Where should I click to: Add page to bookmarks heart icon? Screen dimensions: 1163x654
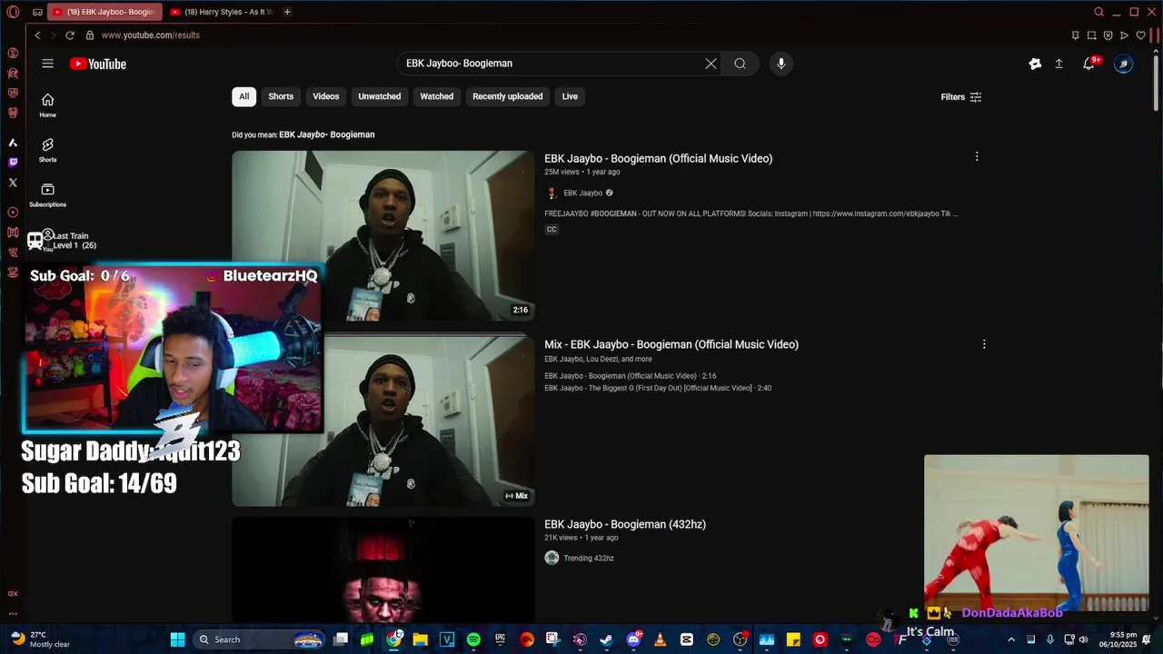click(1141, 35)
